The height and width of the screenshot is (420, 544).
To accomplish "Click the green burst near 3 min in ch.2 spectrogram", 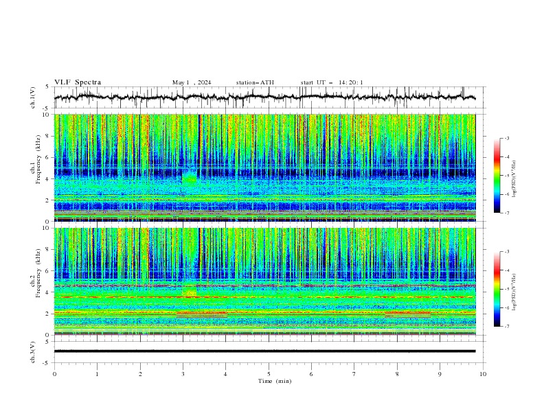I will click(190, 290).
